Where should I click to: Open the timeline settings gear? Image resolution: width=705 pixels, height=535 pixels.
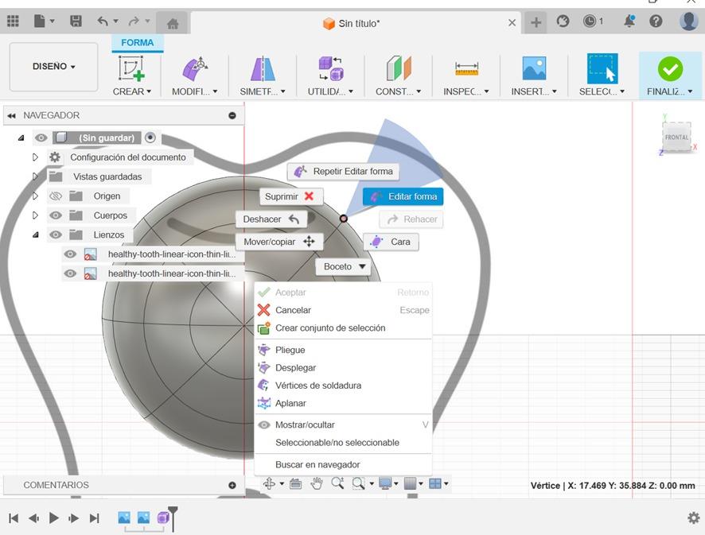click(x=693, y=518)
